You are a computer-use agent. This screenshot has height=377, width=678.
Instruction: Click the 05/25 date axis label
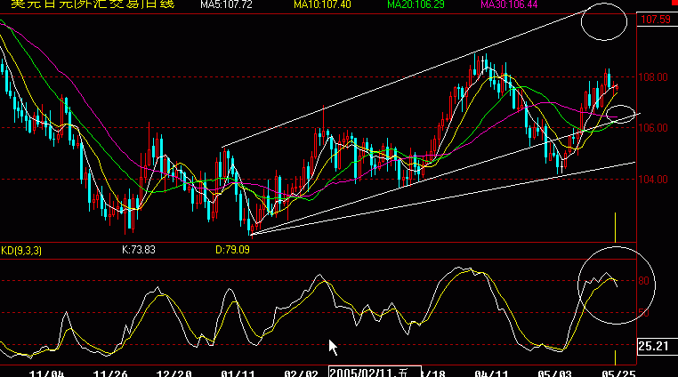(x=618, y=373)
